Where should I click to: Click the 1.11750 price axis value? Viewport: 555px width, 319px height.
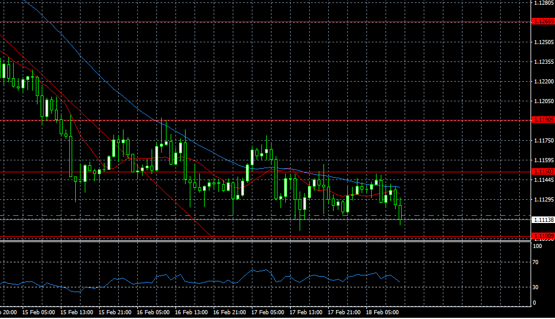click(544, 141)
